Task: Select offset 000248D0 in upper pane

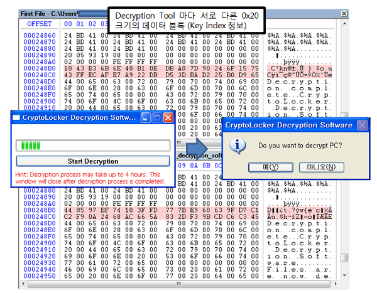Action: point(40,82)
